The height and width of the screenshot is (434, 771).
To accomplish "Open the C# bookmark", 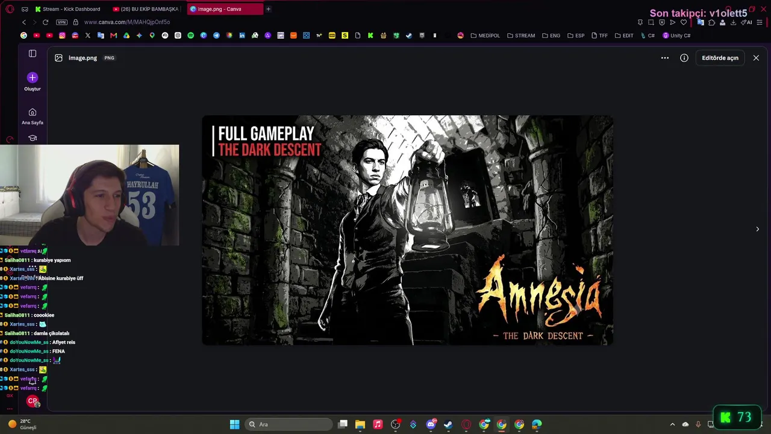I will [x=648, y=36].
